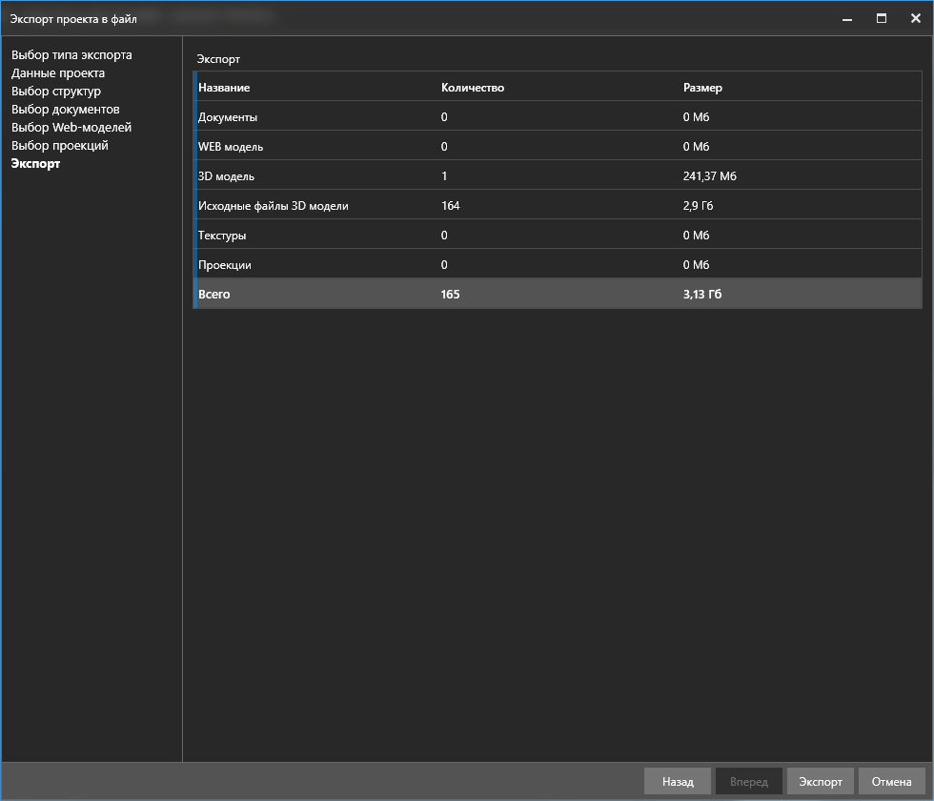Switch to the Выбор документов step

click(x=66, y=110)
